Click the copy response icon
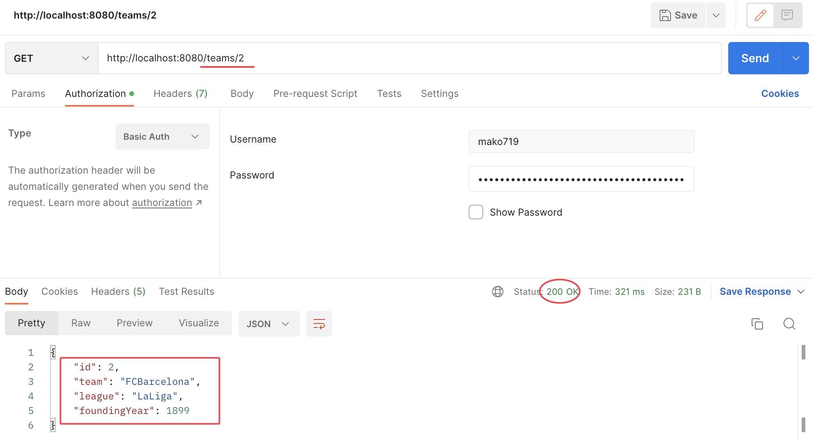The height and width of the screenshot is (441, 813). coord(757,324)
